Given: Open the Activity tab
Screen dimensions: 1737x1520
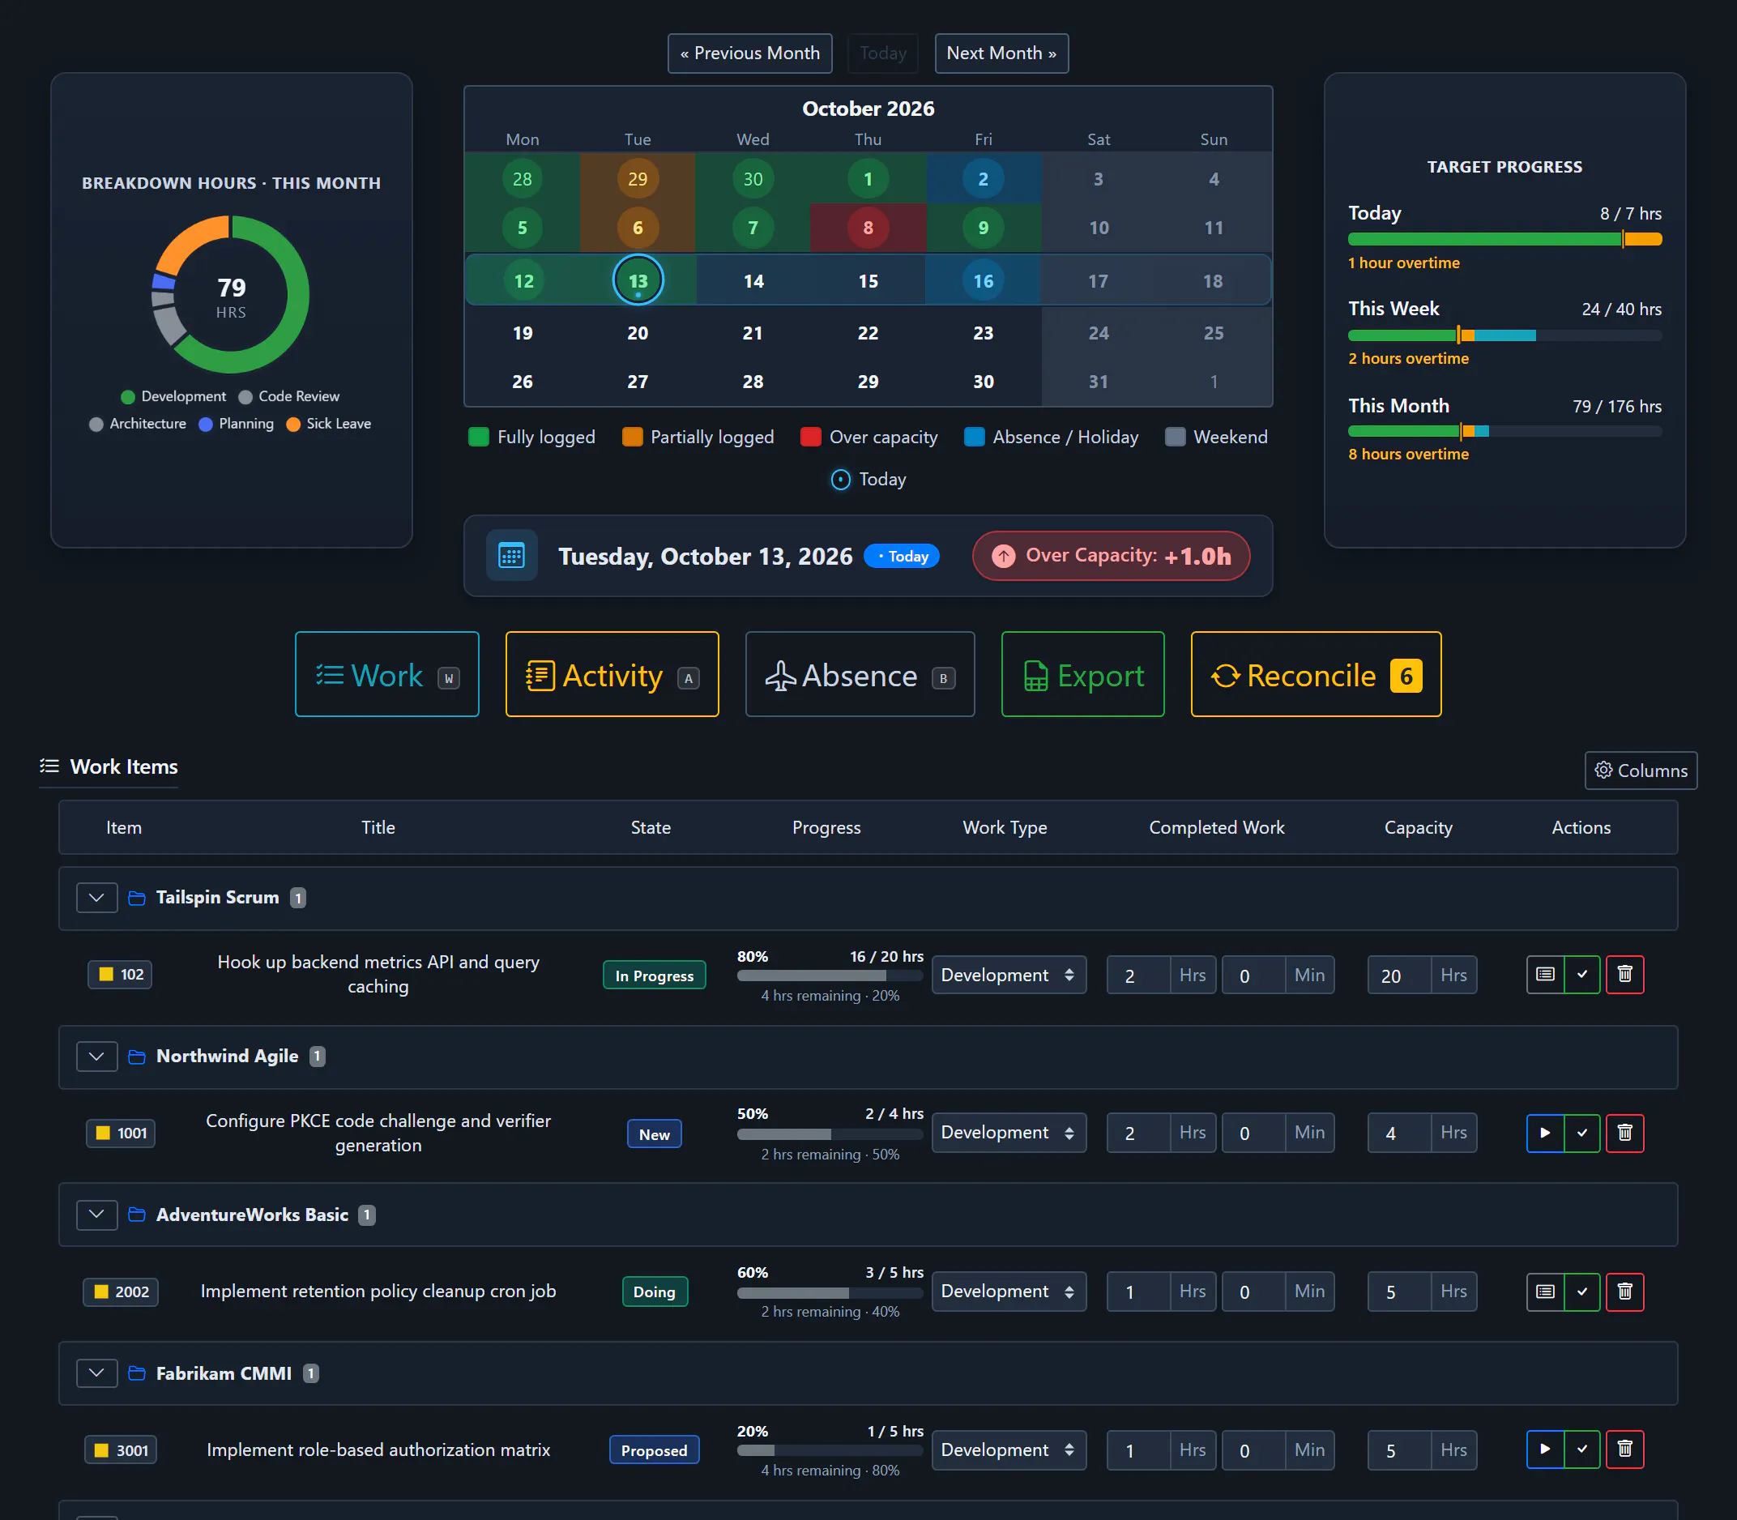Looking at the screenshot, I should [612, 674].
